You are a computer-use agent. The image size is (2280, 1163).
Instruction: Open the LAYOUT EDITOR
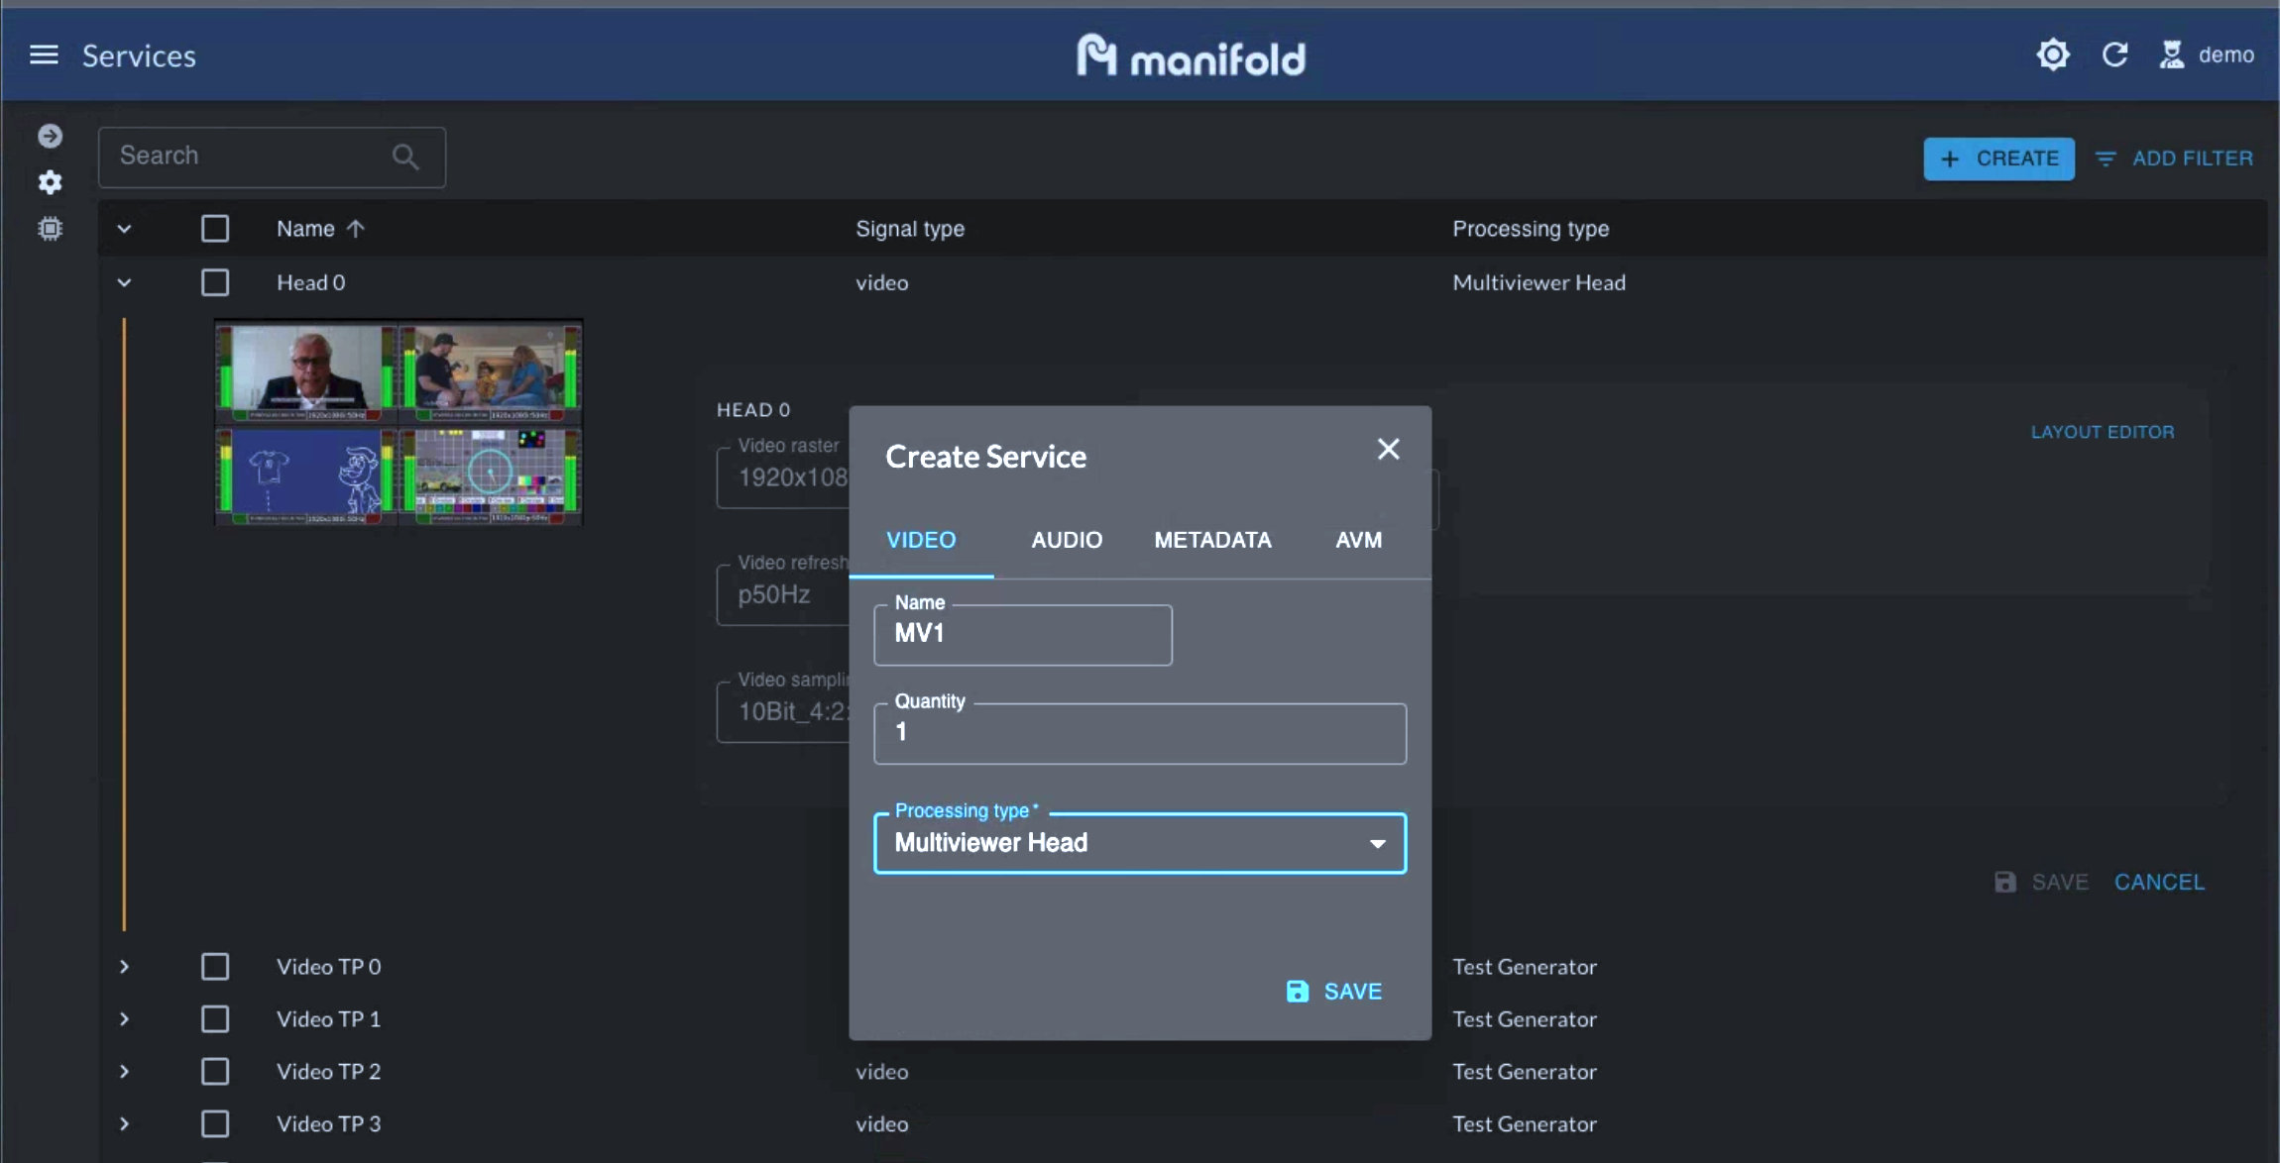(2103, 431)
